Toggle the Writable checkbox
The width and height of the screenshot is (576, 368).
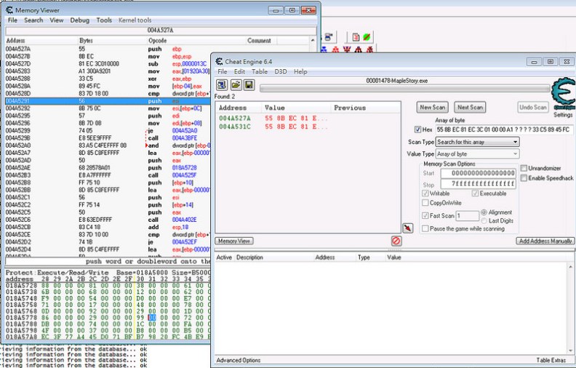point(425,193)
